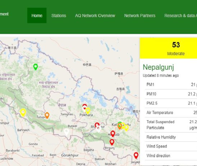Click the Wind direction row
197x166 pixels.
pos(171,156)
